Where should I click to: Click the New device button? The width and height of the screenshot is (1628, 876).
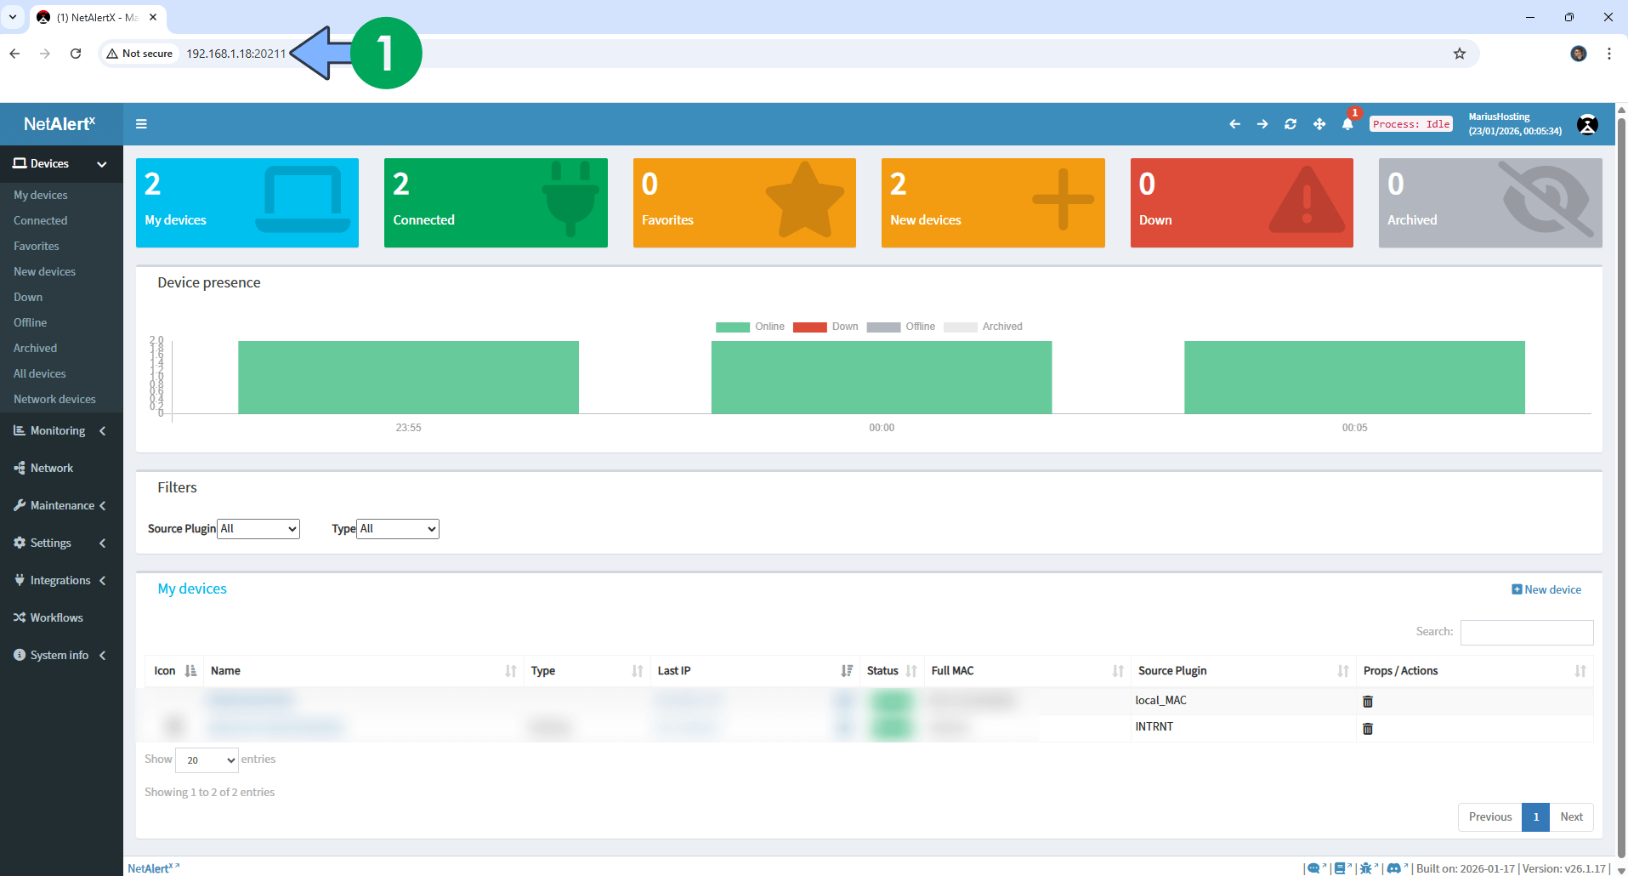(1546, 589)
